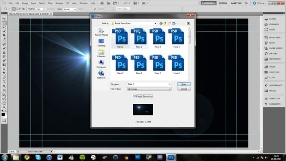
Task: Go up one folder level in Open dialog
Action: (x=165, y=23)
